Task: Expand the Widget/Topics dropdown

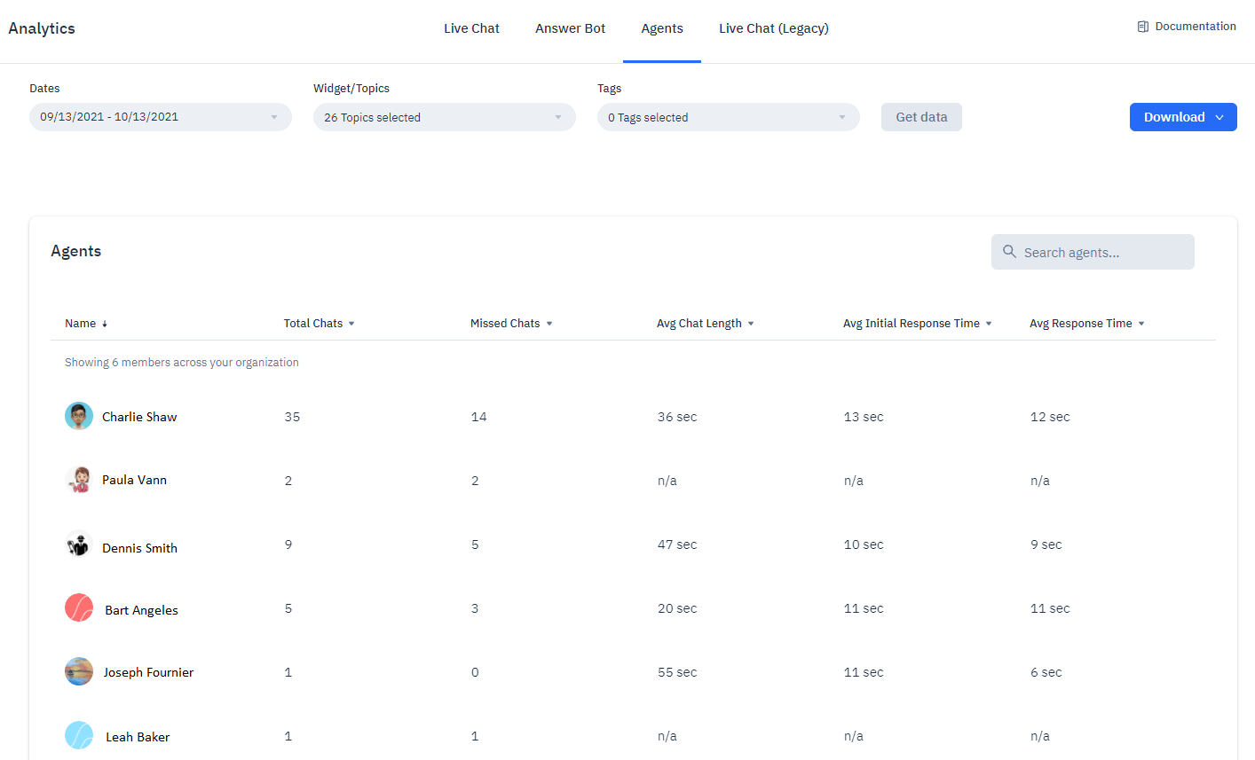Action: [445, 117]
